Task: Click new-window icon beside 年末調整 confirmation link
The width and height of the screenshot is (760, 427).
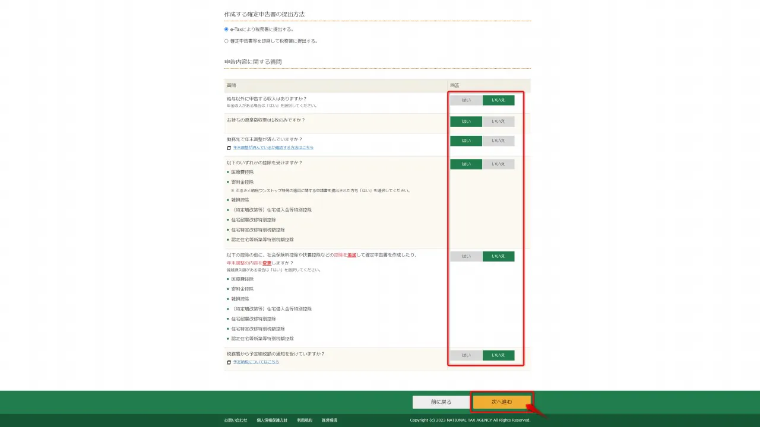Action: click(229, 148)
